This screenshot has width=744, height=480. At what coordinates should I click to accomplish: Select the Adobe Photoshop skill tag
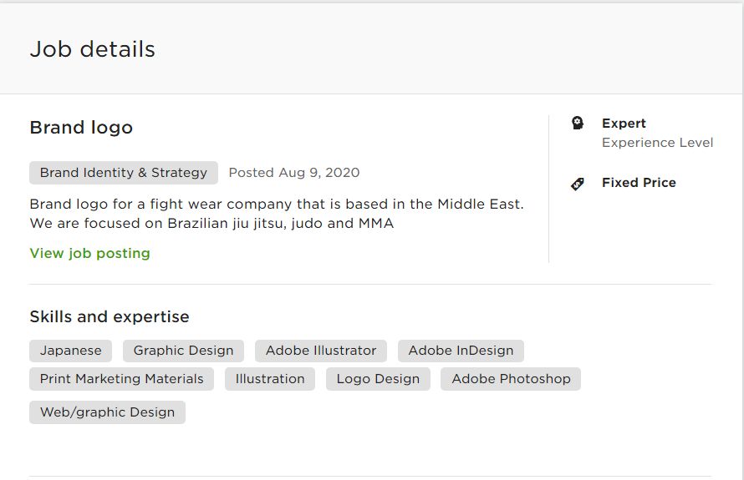(x=511, y=379)
